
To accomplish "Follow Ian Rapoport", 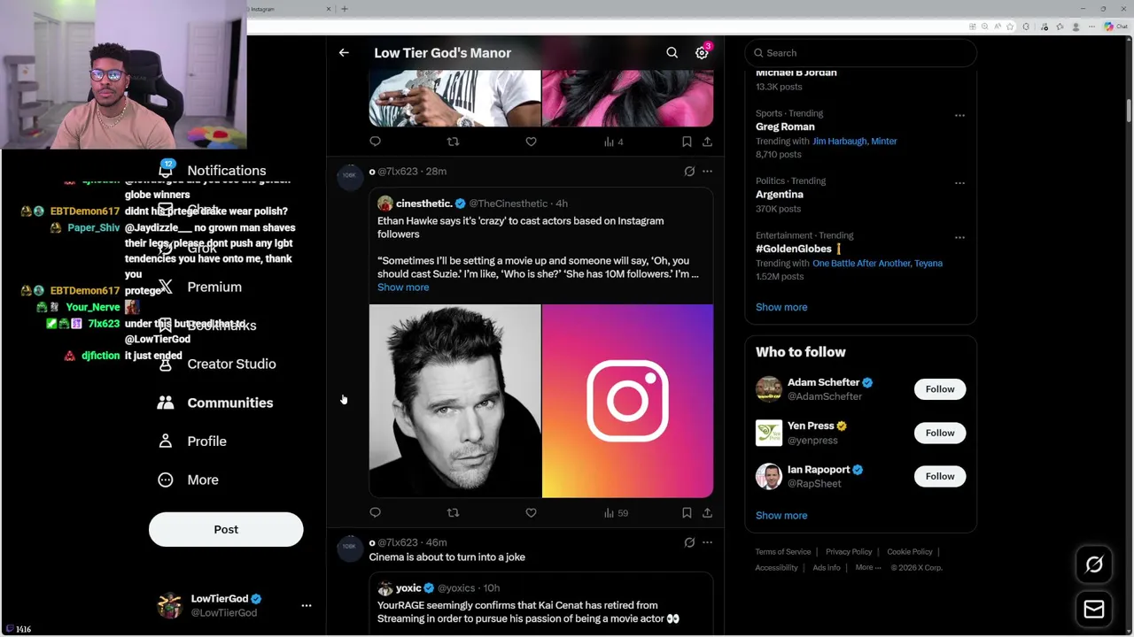I will click(940, 476).
